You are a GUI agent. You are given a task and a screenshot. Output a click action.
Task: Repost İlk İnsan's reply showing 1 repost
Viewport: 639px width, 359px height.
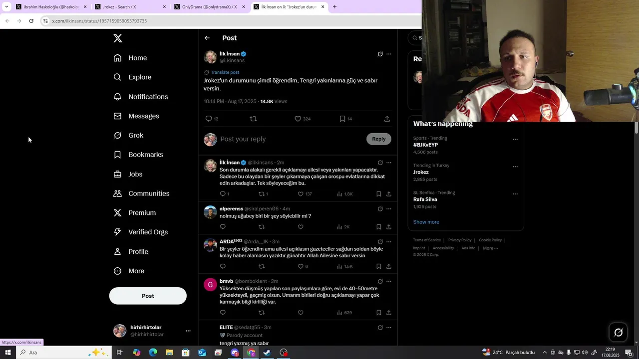pyautogui.click(x=263, y=194)
